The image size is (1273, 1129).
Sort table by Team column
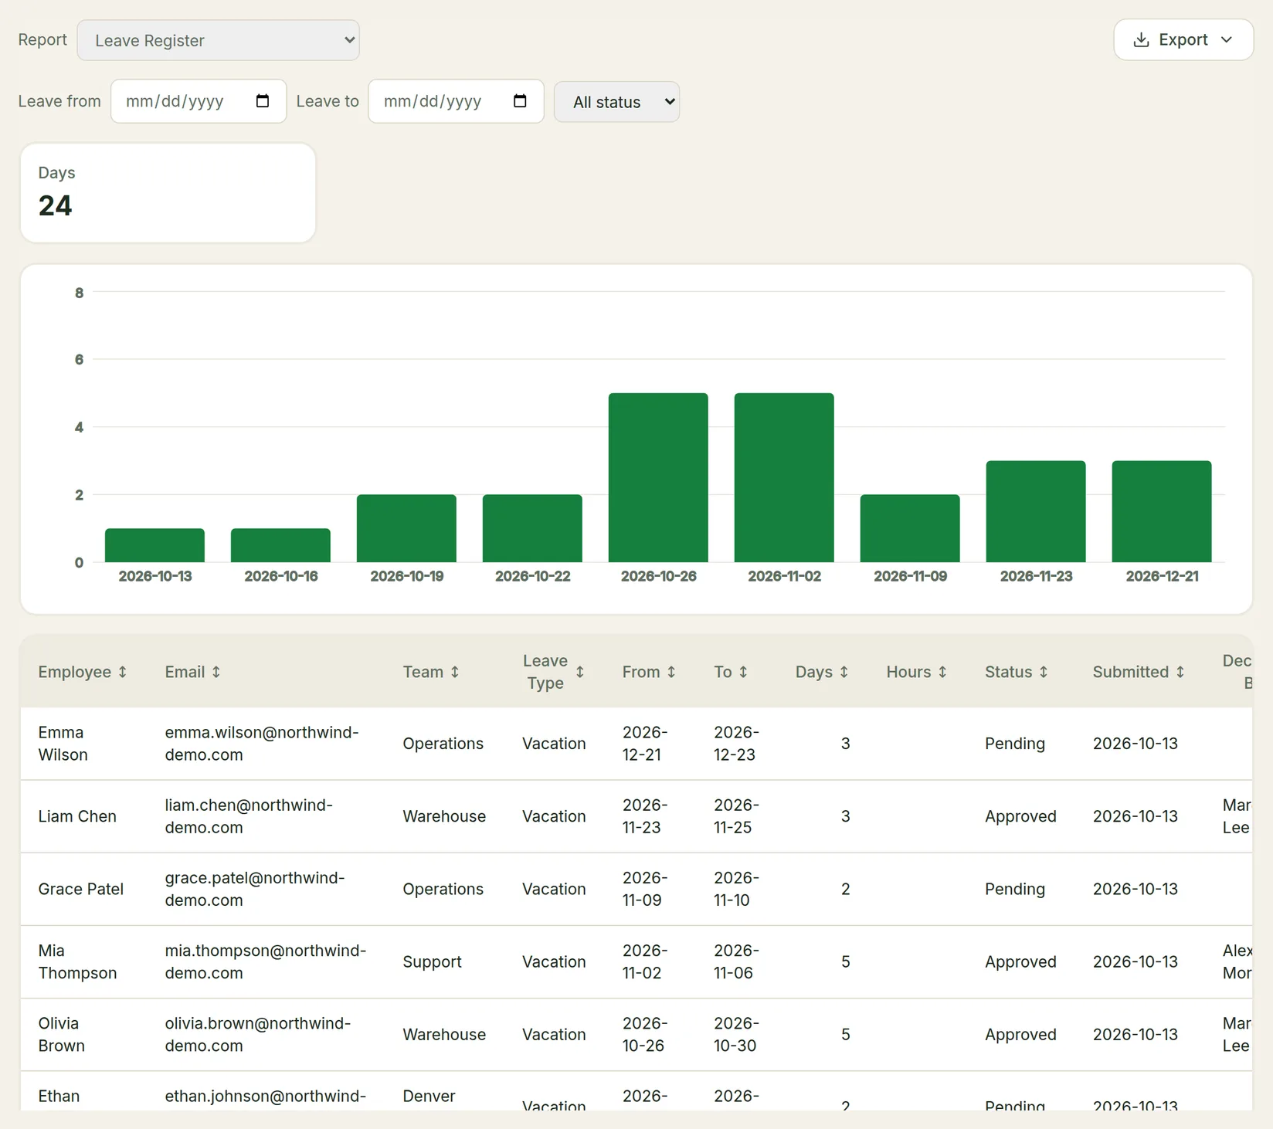(x=431, y=672)
